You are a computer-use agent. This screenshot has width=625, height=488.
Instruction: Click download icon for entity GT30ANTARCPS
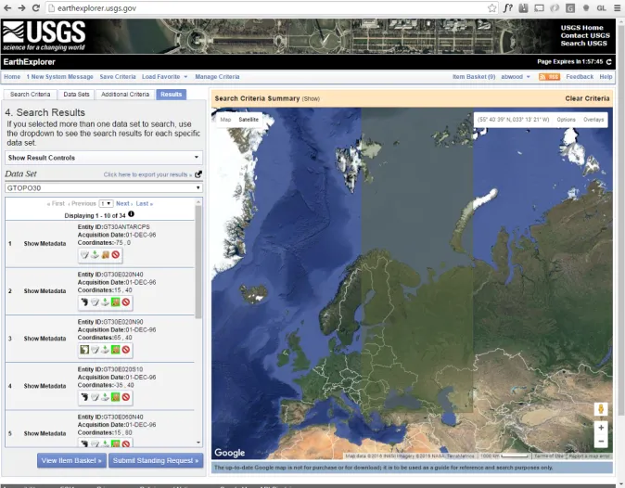[95, 254]
